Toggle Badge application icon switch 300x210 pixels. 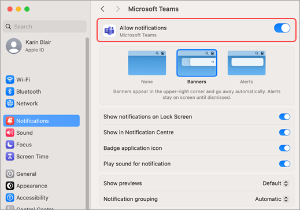click(x=284, y=148)
